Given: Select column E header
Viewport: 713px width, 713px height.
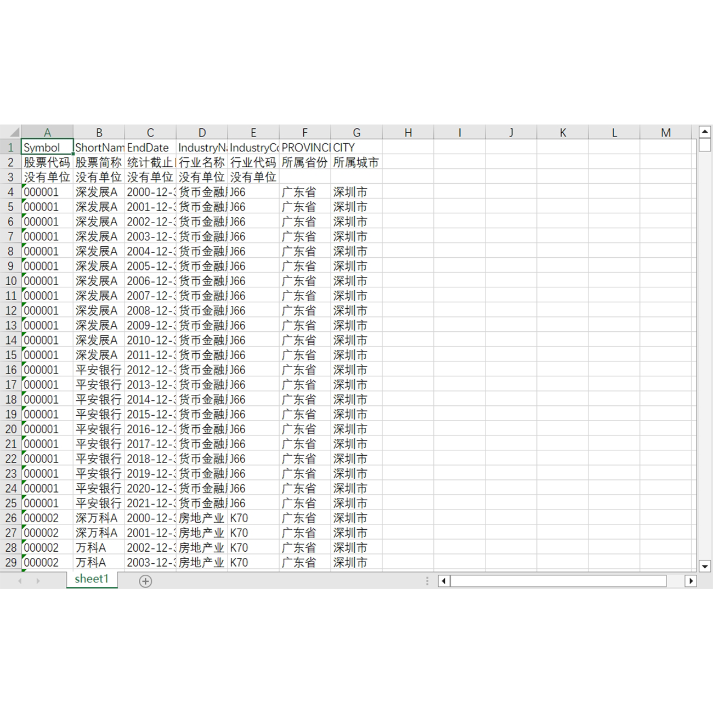Looking at the screenshot, I should click(x=253, y=133).
